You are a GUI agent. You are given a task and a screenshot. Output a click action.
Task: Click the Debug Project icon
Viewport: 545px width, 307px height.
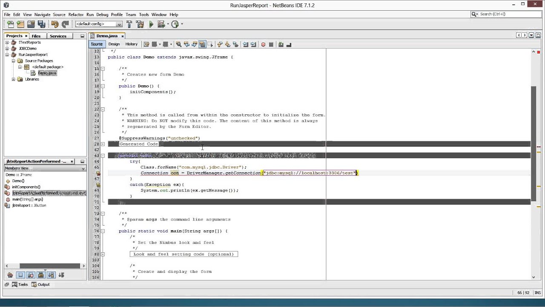pos(161,24)
